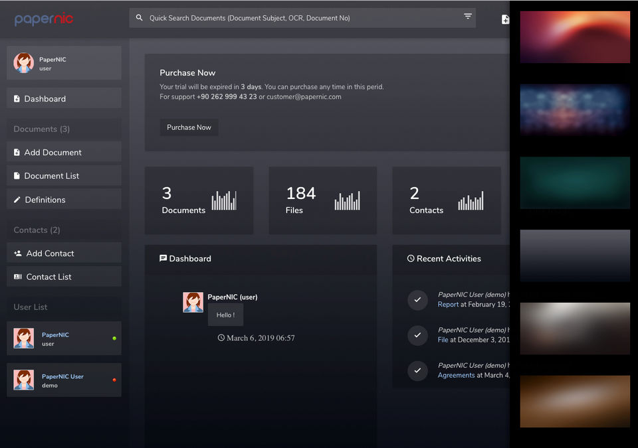The width and height of the screenshot is (638, 448).
Task: Click the Recent Activities clock icon
Action: (411, 259)
